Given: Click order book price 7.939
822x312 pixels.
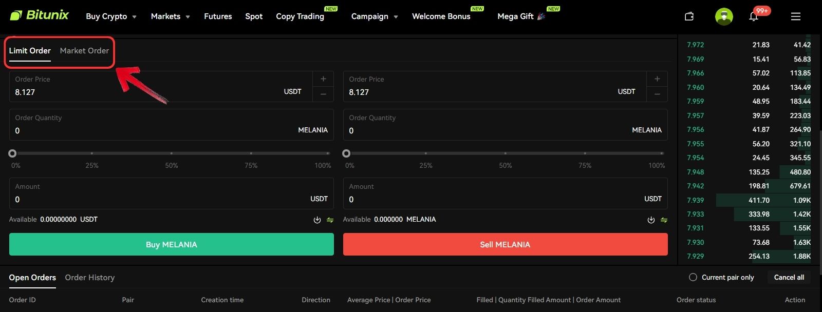Looking at the screenshot, I should [x=695, y=200].
